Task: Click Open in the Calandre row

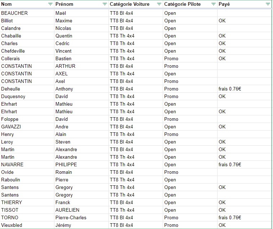Action: coord(190,28)
